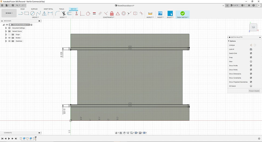Viewport: 262px width, 142px height.
Task: Apply the Fix/Unfix lock constraint
Action: click(112, 13)
